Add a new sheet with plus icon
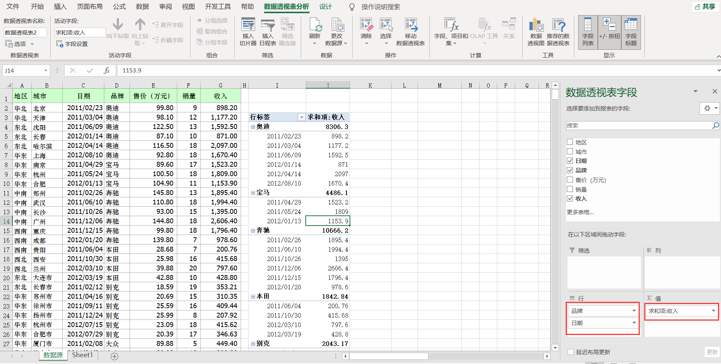This screenshot has height=364, width=721. pos(114,356)
